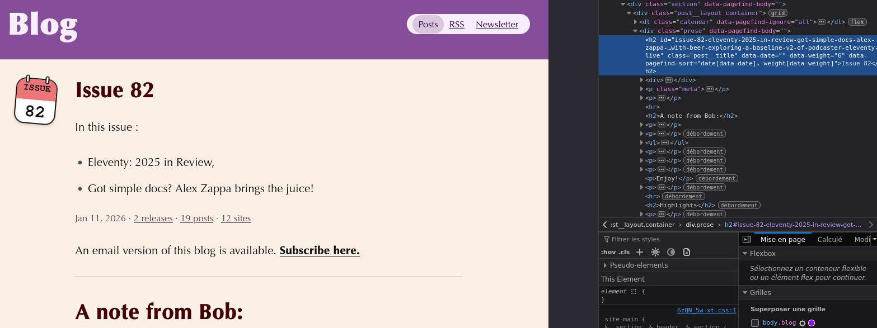Collapse the Flexbox section
Screen dimensions: 877x328
745,253
